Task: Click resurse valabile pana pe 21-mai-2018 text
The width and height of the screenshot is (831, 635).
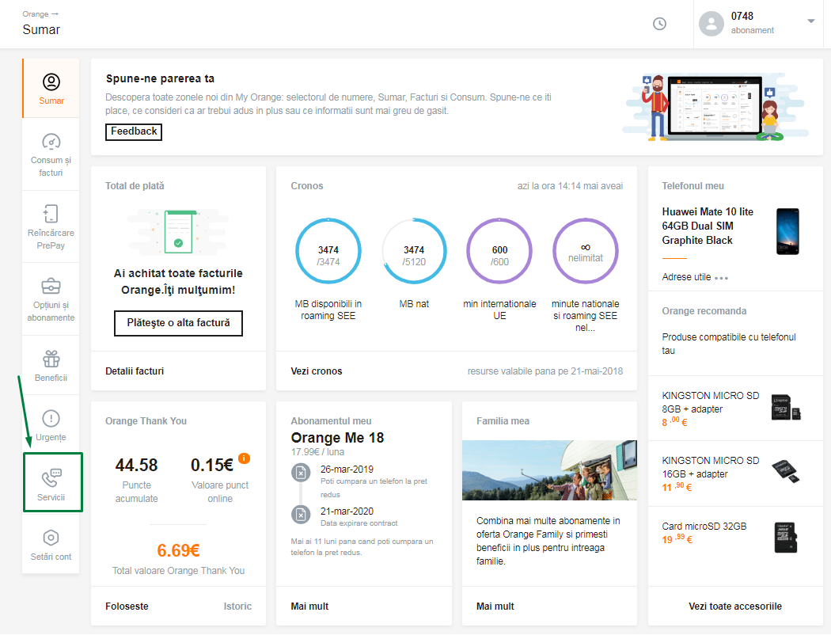Action: pyautogui.click(x=545, y=371)
